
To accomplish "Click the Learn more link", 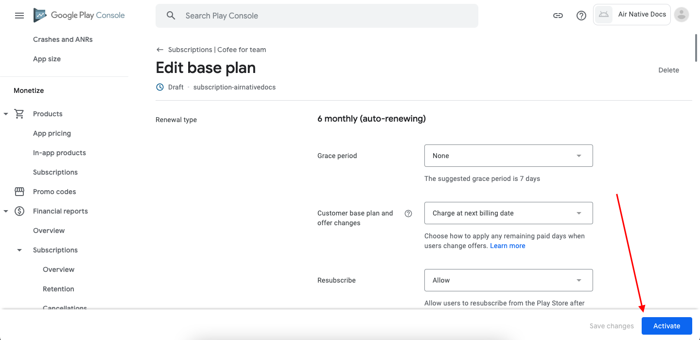I will pyautogui.click(x=507, y=246).
